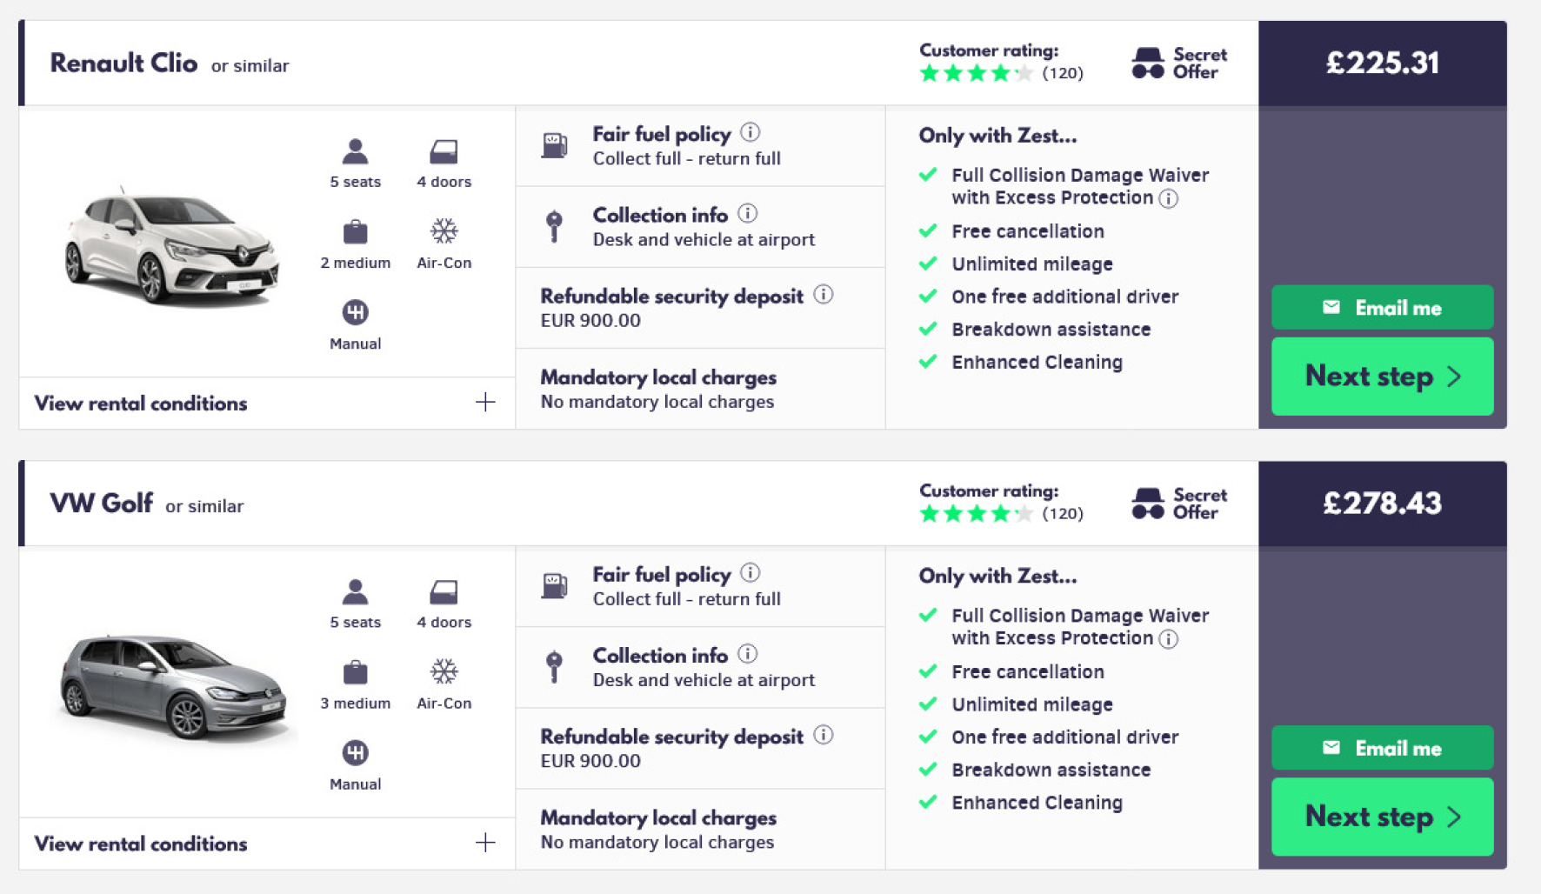The height and width of the screenshot is (894, 1541).
Task: Open Collection info tooltip for Renault Clio
Action: tap(747, 213)
